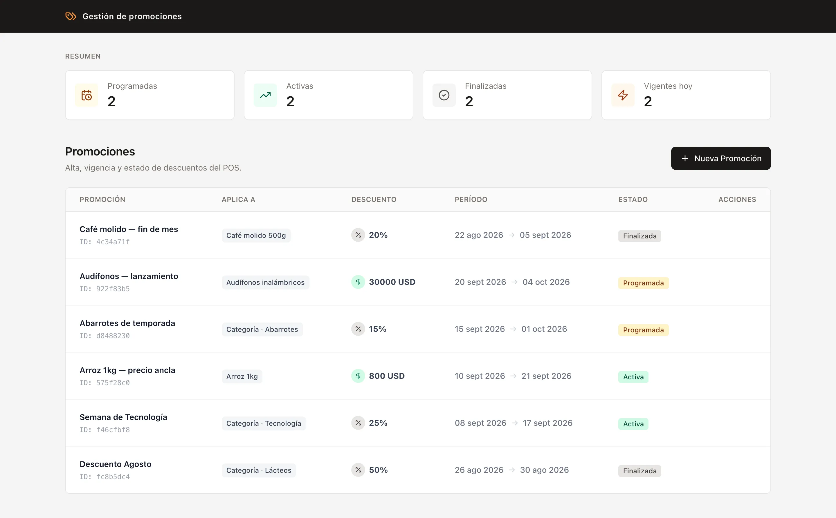Click the arrow between 08 sept and 17 sept
This screenshot has width=836, height=518.
(515, 423)
